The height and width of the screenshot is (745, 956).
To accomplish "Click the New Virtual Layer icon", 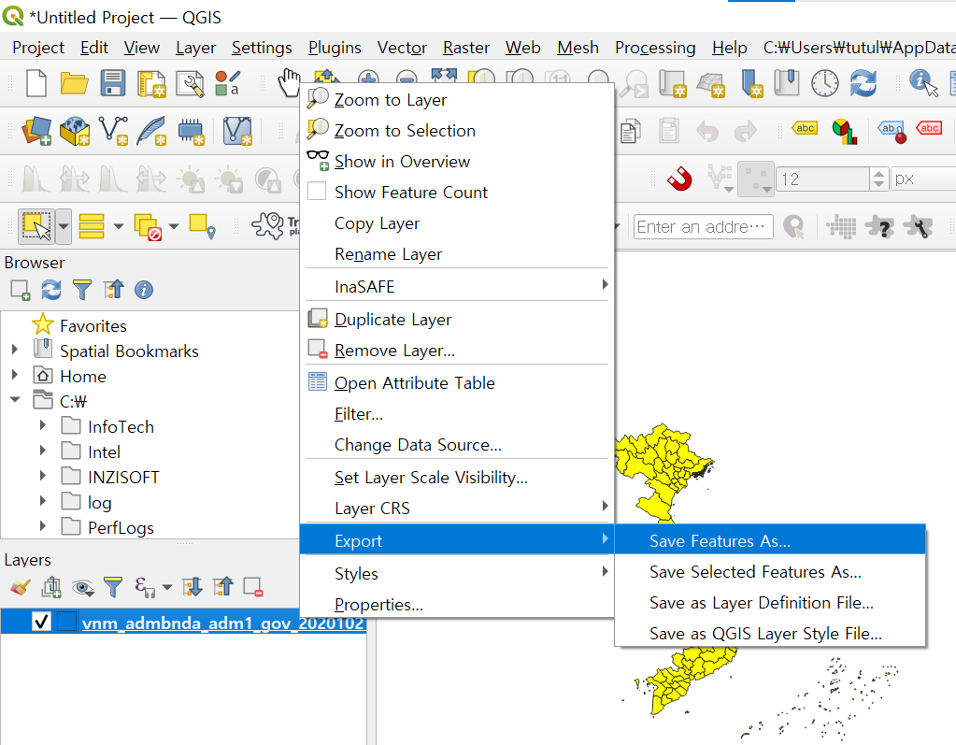I will coord(237,131).
